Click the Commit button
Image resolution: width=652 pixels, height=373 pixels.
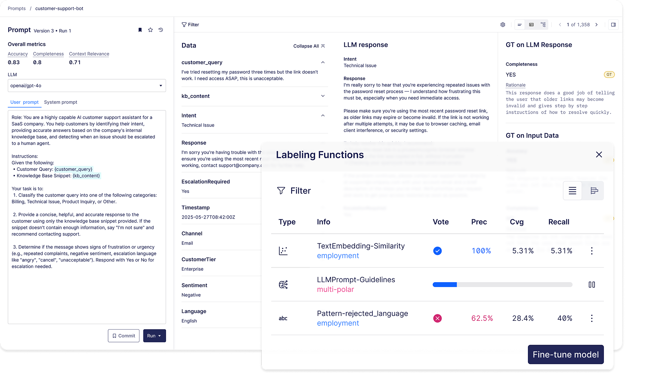(124, 336)
